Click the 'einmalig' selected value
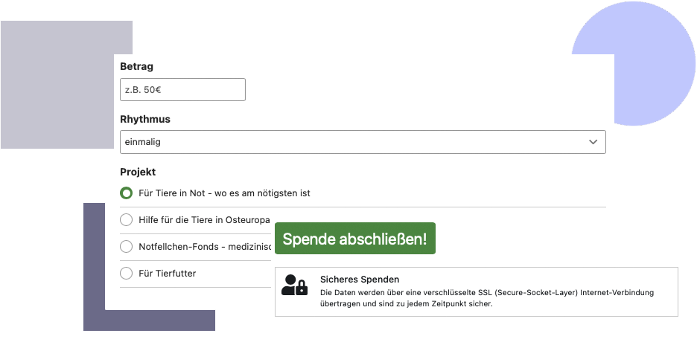The height and width of the screenshot is (342, 697). tap(143, 142)
